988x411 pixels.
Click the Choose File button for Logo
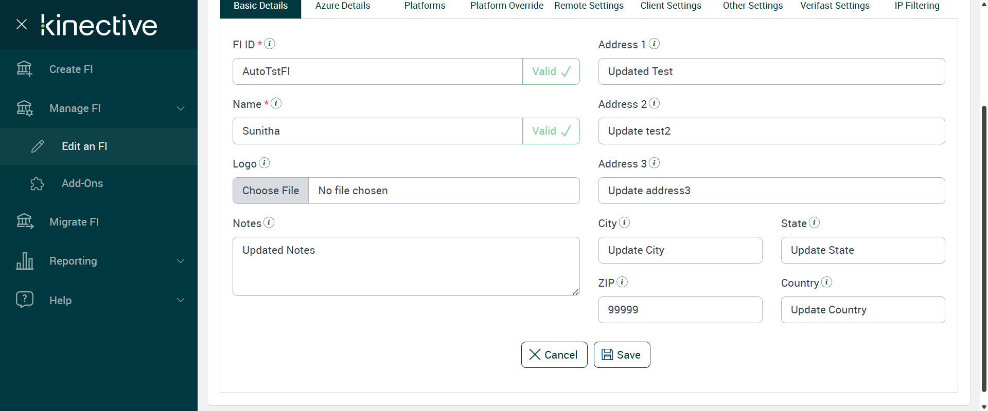click(x=271, y=191)
